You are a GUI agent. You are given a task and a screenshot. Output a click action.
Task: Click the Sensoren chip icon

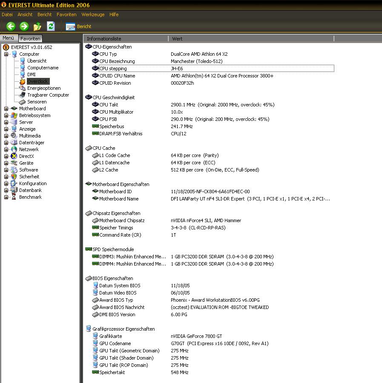(22, 102)
